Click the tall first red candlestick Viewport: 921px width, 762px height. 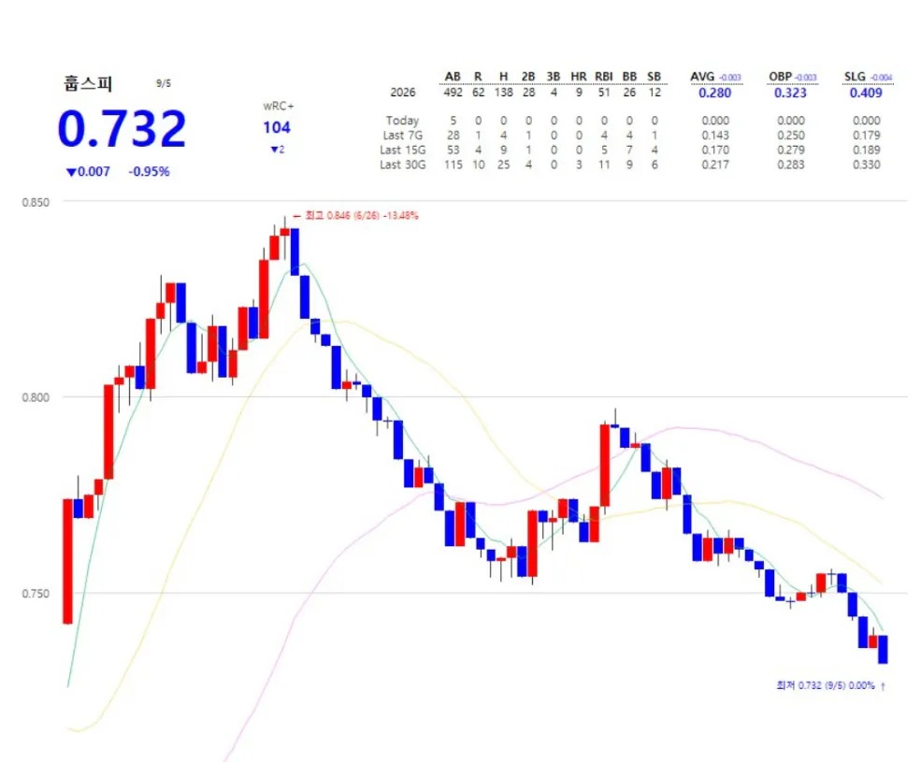68,561
